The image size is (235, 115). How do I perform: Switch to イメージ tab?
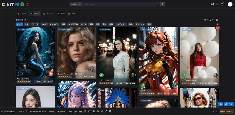pyautogui.click(x=48, y=14)
